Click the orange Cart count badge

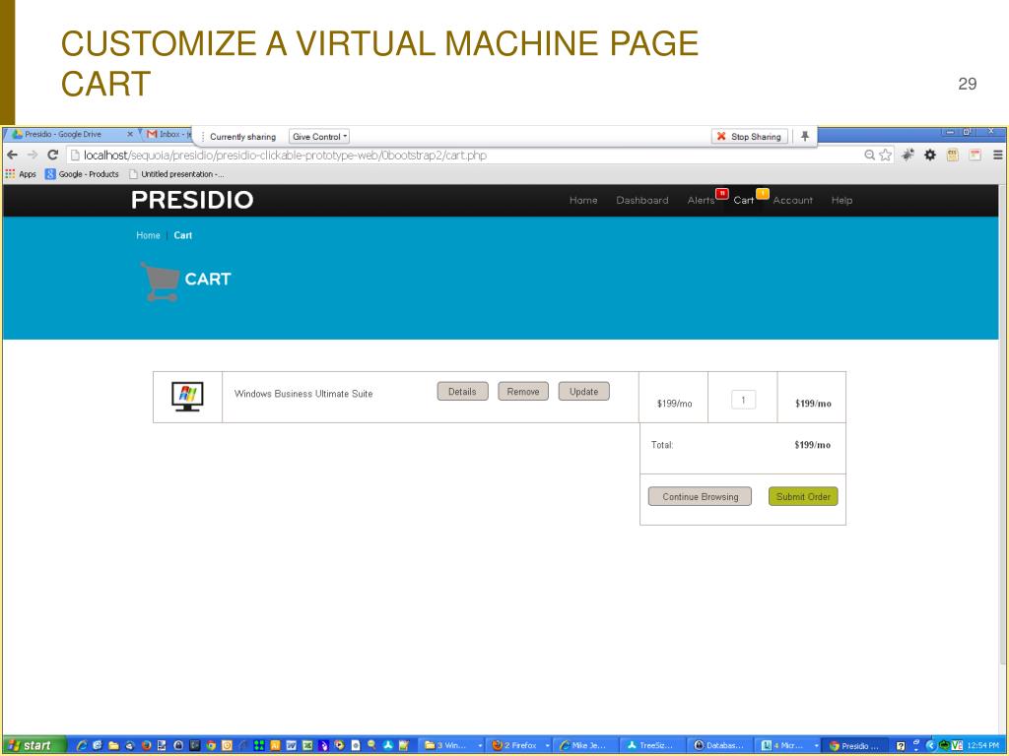coord(763,193)
